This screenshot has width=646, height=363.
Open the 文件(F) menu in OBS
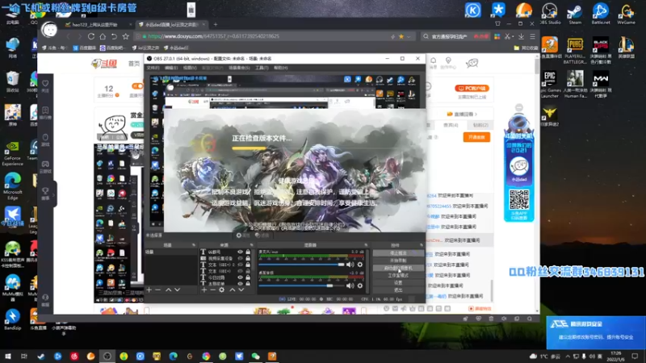(153, 68)
